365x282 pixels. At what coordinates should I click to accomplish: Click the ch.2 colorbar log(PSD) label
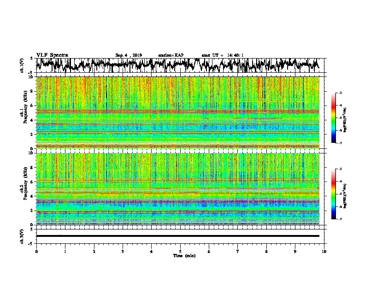click(345, 196)
